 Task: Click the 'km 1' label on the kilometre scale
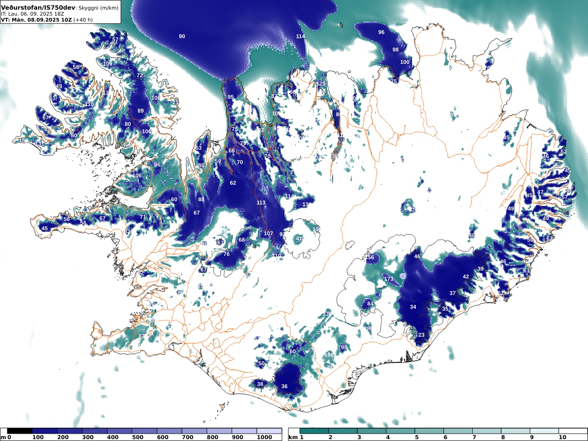296,437
